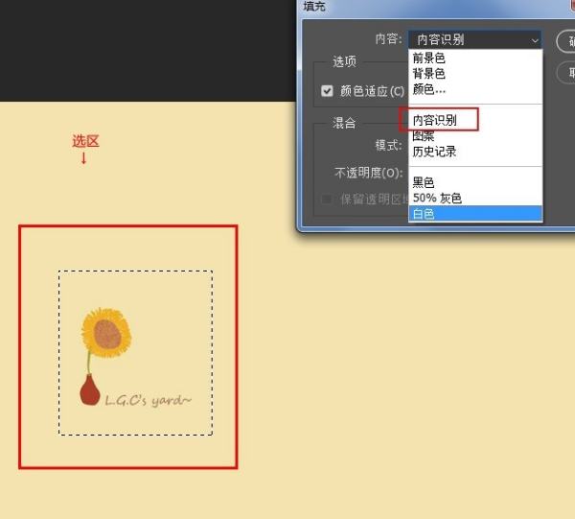The width and height of the screenshot is (575, 519).
Task: Click the L.G.C's yard~ text on canvas
Action: [149, 400]
